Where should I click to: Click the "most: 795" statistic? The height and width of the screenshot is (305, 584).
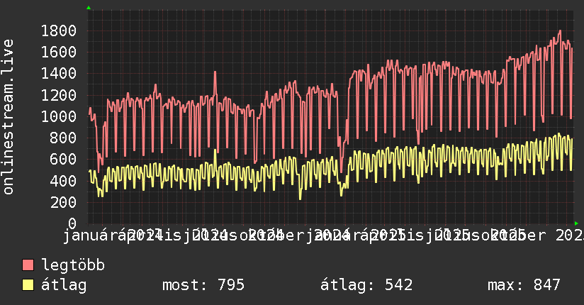203,285
